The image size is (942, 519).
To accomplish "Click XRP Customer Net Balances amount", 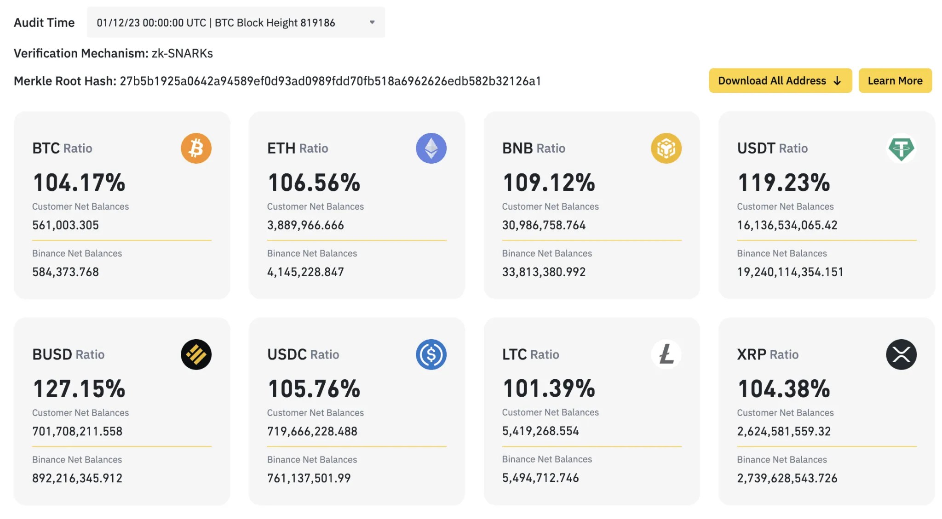I will coord(784,431).
